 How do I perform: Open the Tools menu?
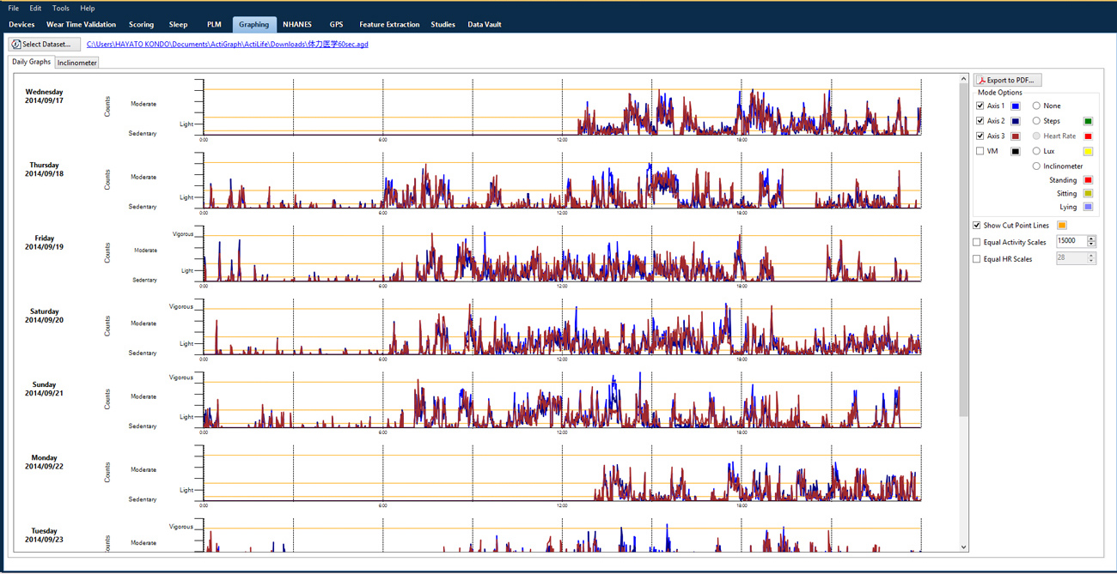coord(61,8)
